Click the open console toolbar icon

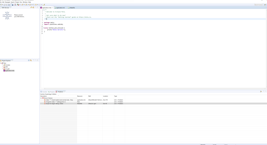(12, 5)
